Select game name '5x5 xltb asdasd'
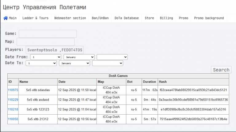Screen dimensions: 236x132 tap(38, 100)
